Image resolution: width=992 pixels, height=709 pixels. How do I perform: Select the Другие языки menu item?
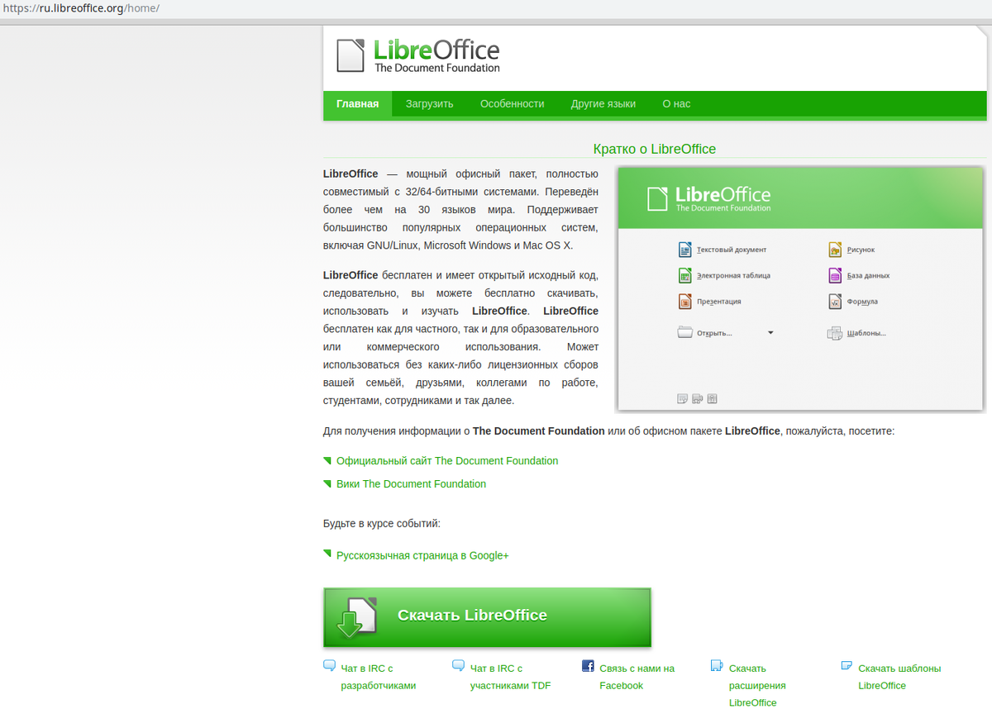tap(603, 104)
